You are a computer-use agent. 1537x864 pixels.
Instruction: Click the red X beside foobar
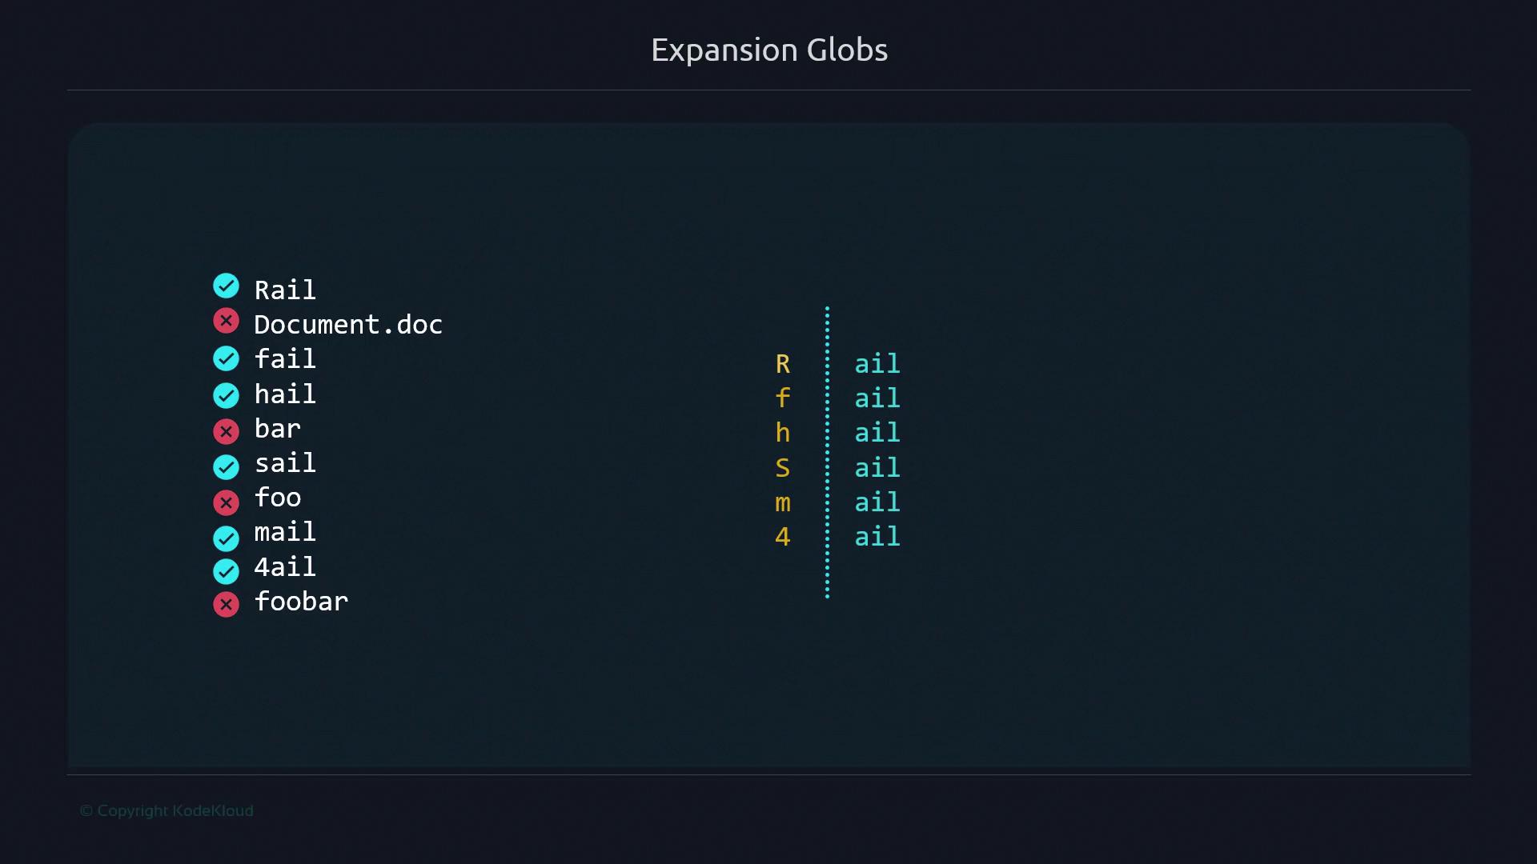coord(226,605)
